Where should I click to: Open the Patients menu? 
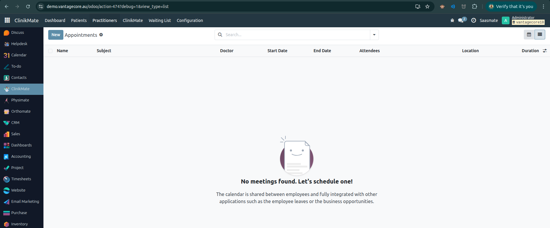click(x=79, y=20)
